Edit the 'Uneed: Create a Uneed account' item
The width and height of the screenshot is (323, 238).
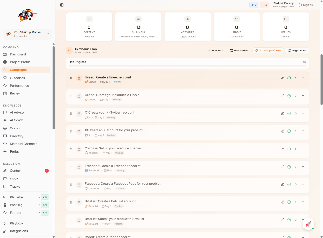click(x=282, y=78)
